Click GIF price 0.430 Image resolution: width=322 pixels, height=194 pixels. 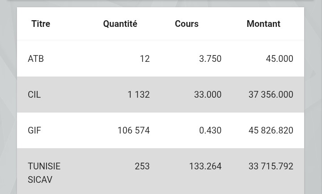pyautogui.click(x=210, y=130)
